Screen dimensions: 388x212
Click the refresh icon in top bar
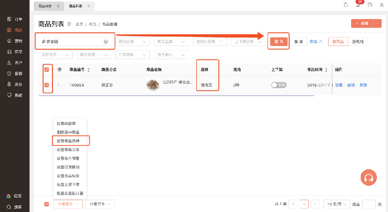point(346,5)
